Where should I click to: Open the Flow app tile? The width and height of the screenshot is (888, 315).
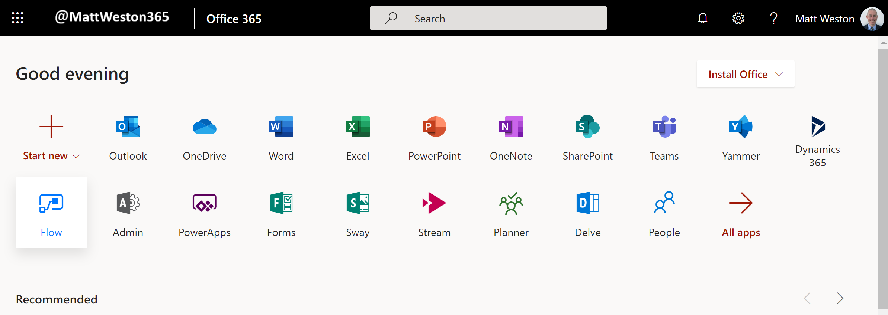coord(51,213)
